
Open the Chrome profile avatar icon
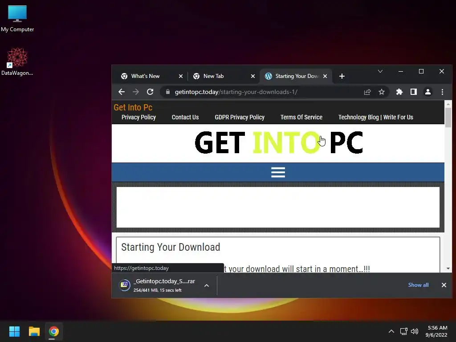click(428, 92)
